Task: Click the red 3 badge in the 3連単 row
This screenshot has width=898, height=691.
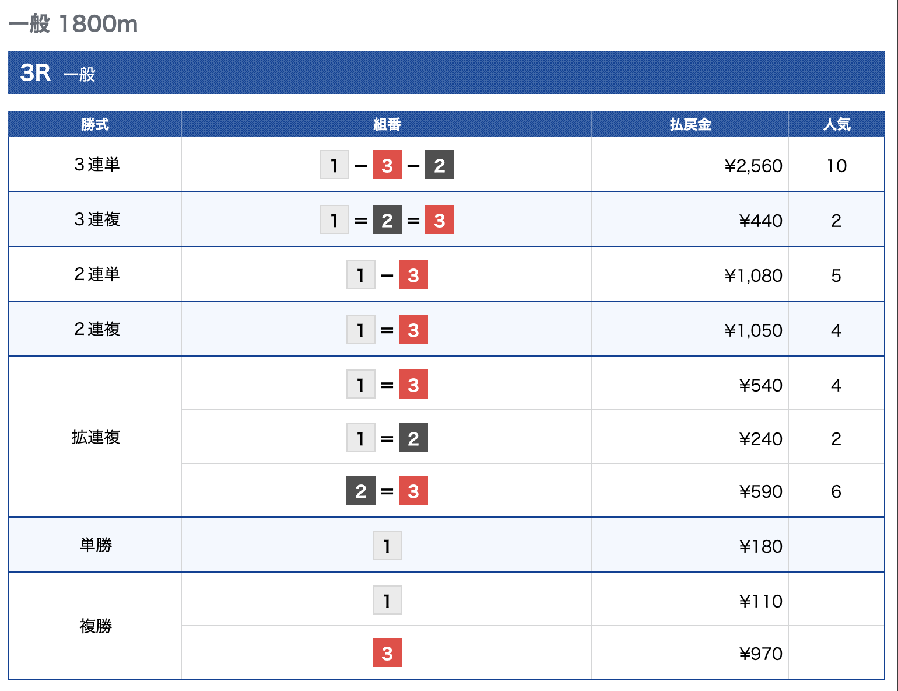Action: 387,165
